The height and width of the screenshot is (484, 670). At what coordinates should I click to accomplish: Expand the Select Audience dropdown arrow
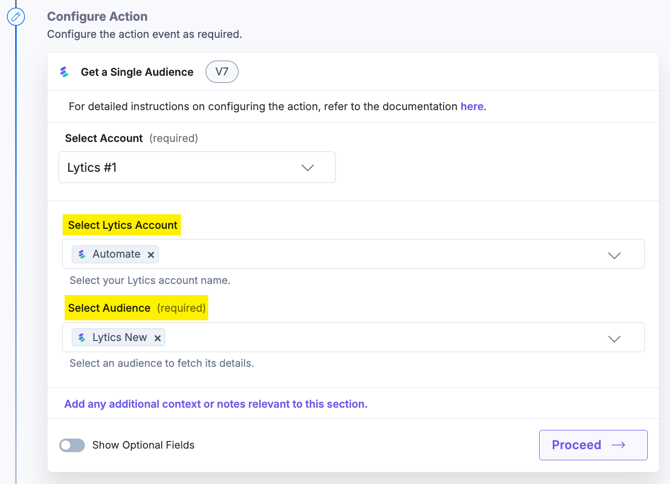point(614,338)
